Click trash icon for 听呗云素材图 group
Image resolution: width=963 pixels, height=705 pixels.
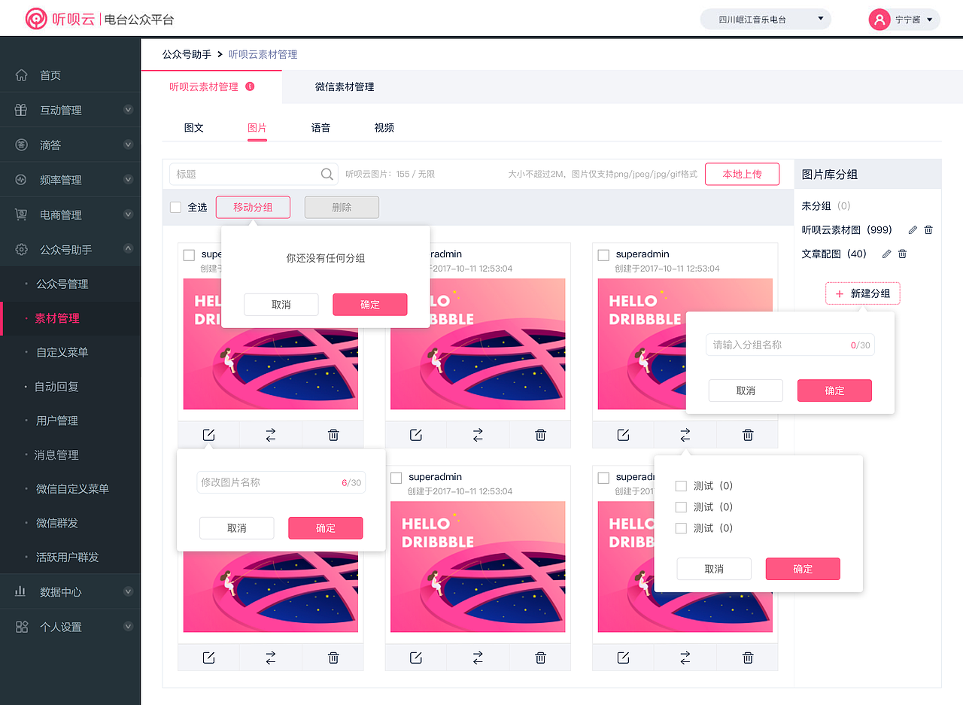pos(928,229)
